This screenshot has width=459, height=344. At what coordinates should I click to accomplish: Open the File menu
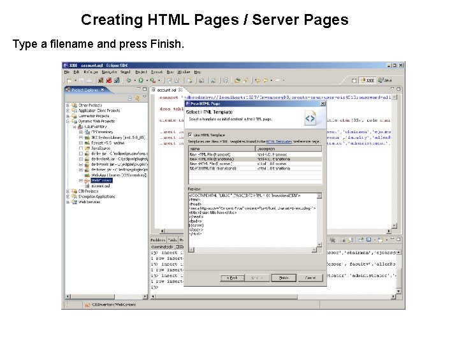click(67, 71)
